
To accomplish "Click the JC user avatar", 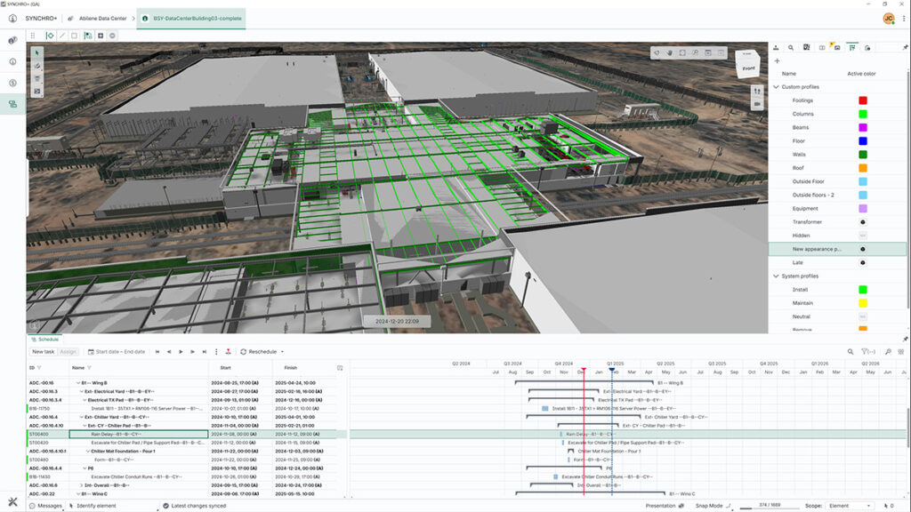I will pos(888,18).
